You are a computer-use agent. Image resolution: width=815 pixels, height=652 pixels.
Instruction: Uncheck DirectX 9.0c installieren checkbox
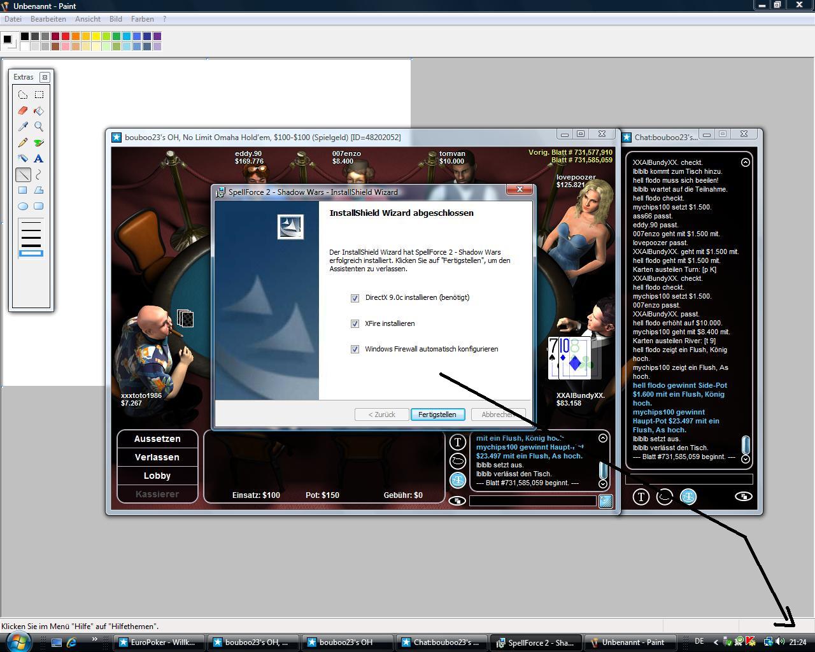click(x=355, y=298)
